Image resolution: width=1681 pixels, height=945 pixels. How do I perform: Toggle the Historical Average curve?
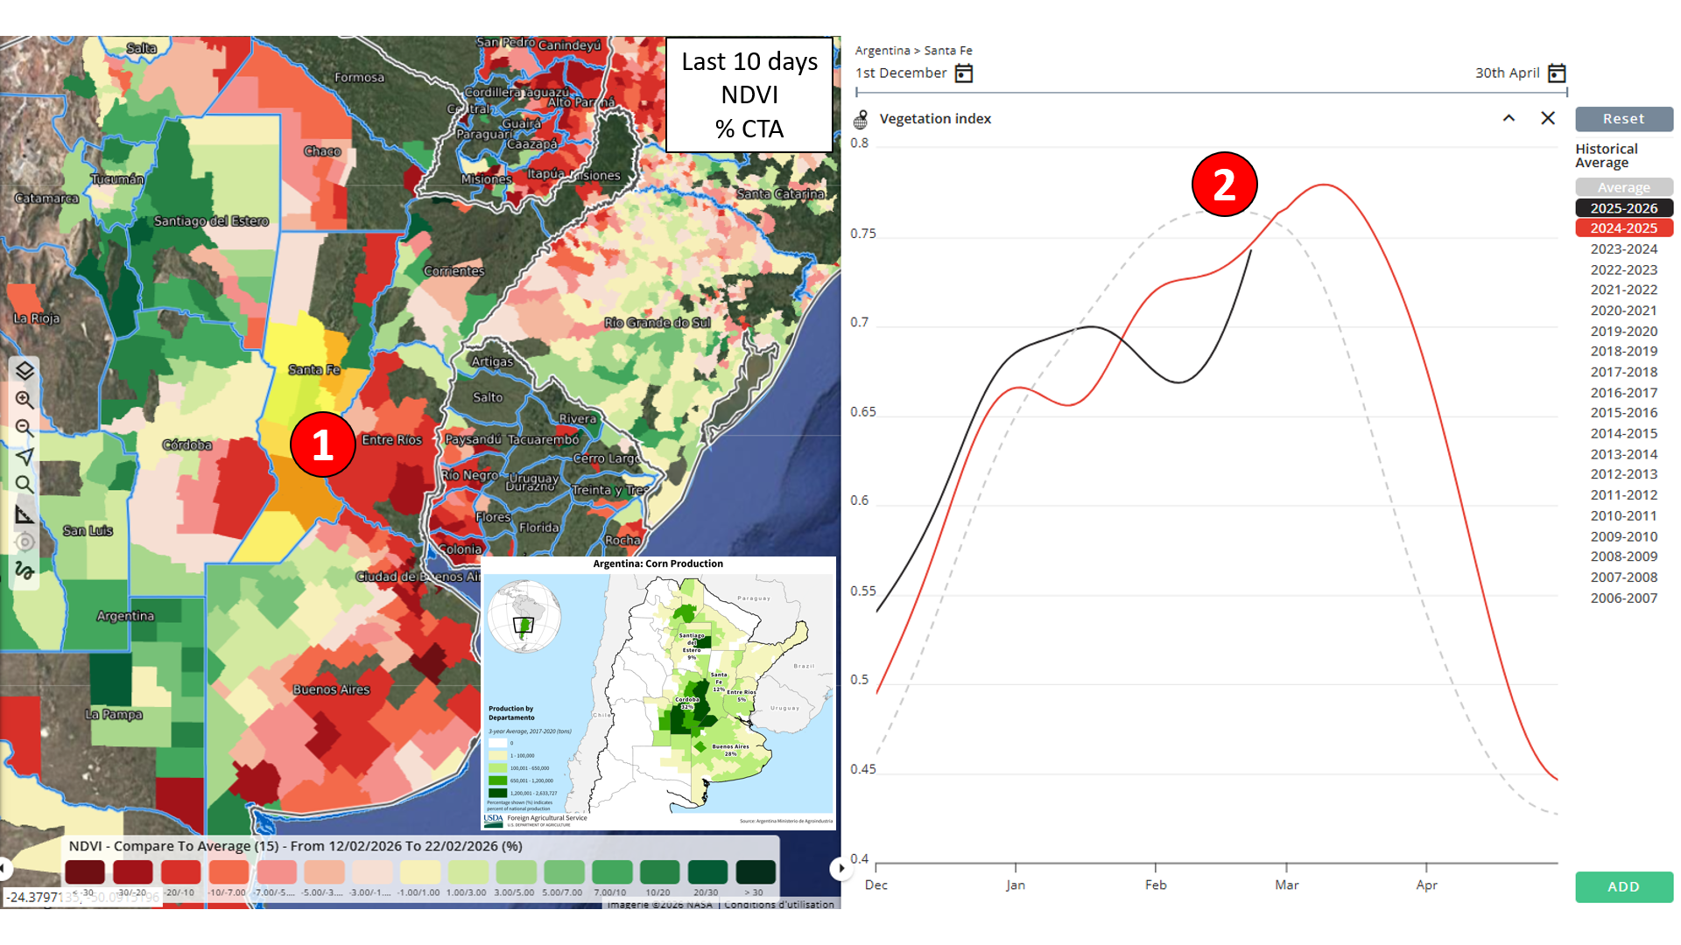[1623, 187]
